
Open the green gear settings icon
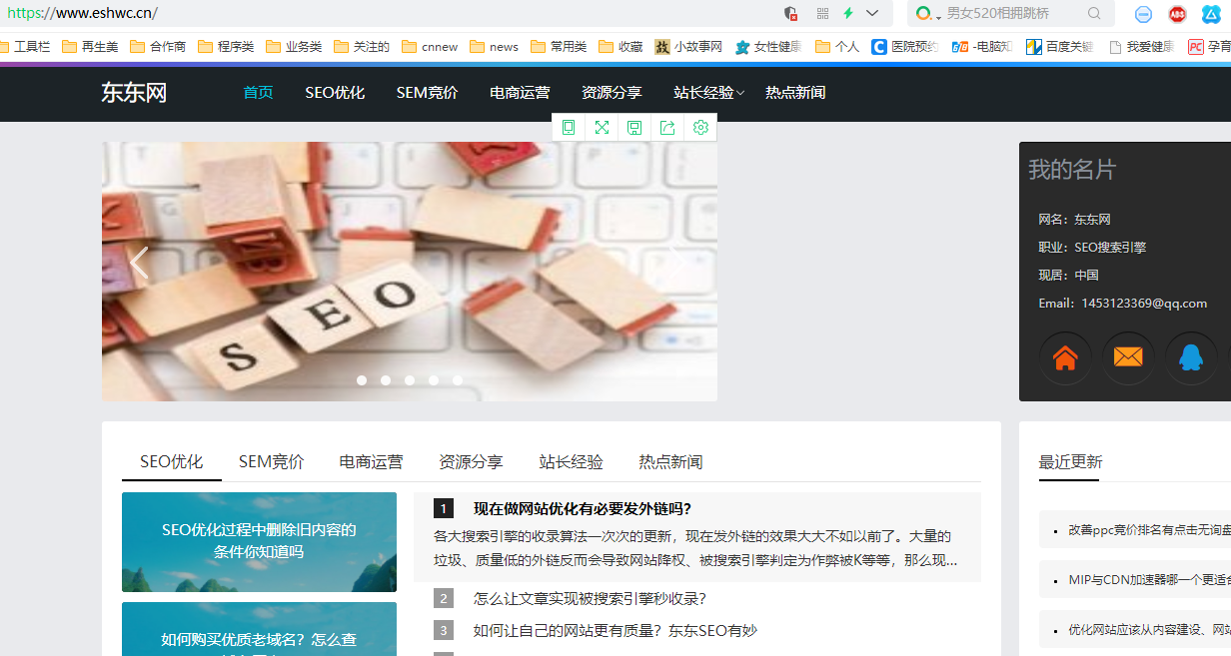pos(700,128)
